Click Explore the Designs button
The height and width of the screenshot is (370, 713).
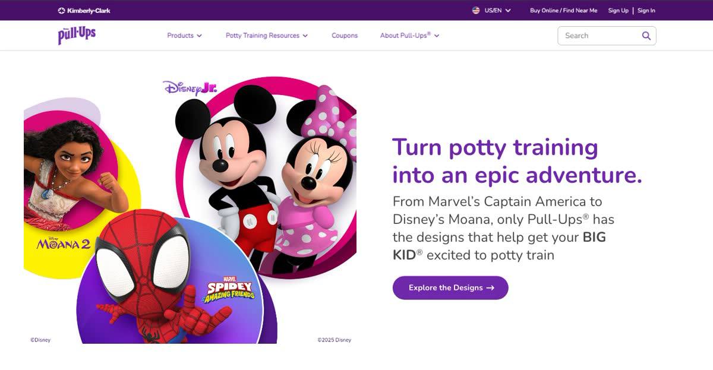[450, 287]
